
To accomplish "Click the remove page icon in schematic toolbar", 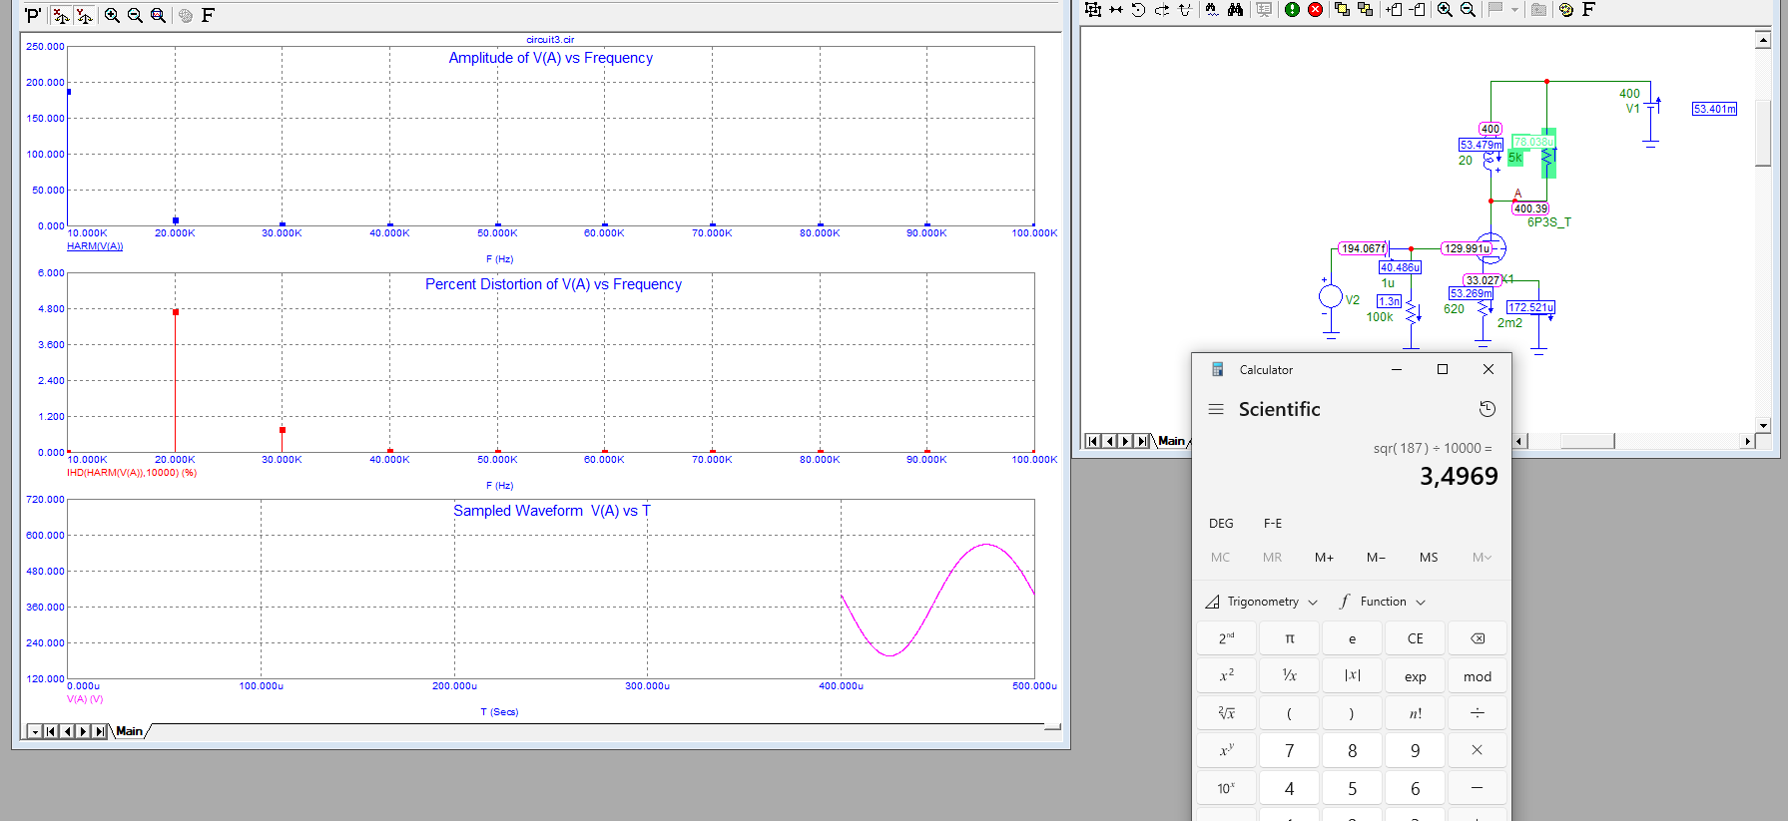I will point(1417,9).
